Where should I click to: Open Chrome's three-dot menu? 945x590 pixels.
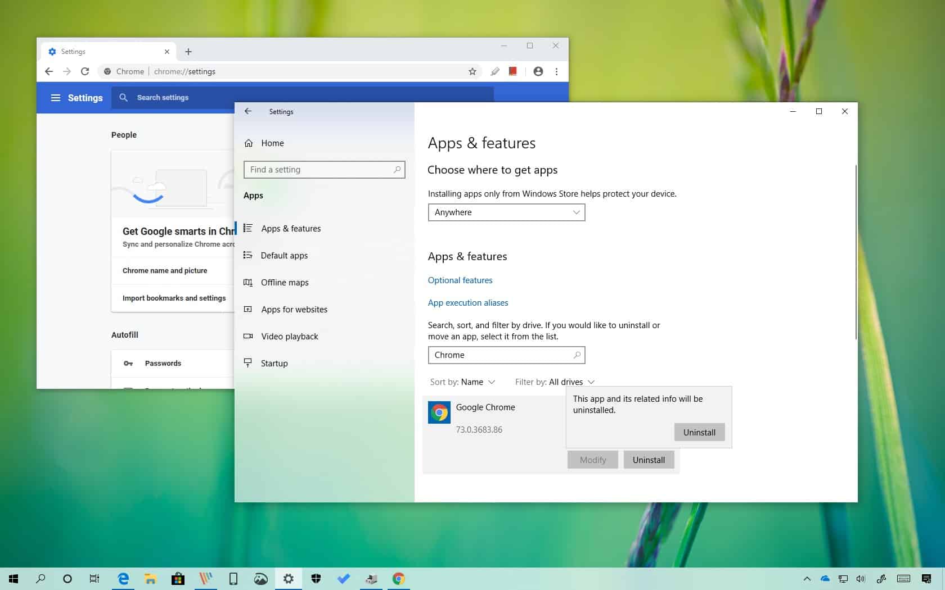click(557, 71)
